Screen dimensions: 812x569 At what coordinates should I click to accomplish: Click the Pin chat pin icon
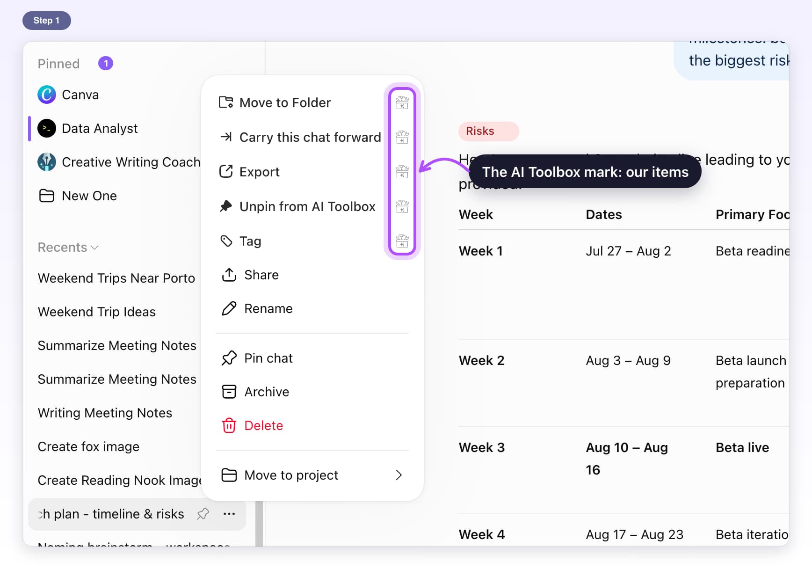coord(229,358)
